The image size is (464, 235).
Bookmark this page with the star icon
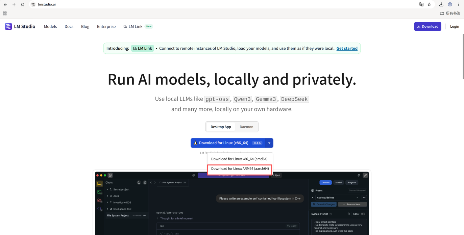(x=429, y=4)
